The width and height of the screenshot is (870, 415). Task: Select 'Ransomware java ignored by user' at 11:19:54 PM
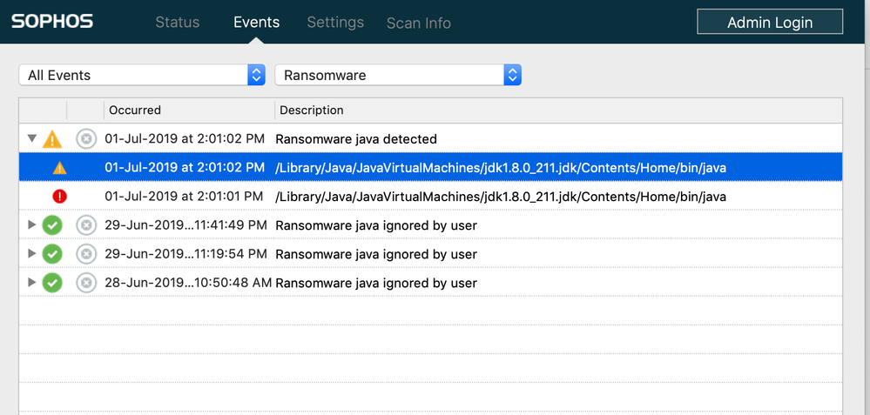(376, 254)
